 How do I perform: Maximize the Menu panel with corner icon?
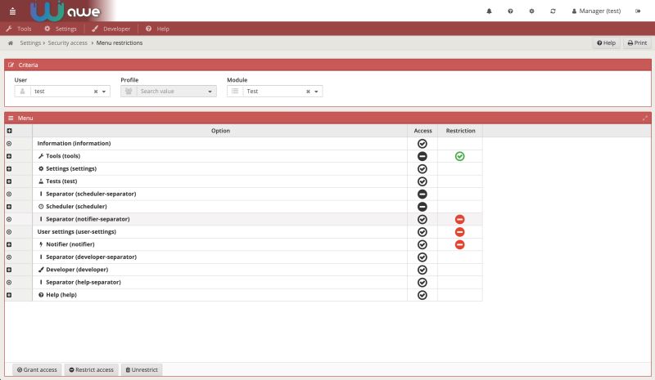[x=645, y=118]
